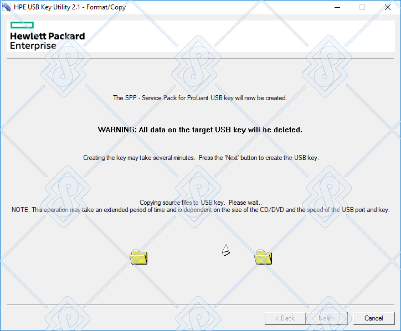Click the disabled maximize button in the title bar

362,7
